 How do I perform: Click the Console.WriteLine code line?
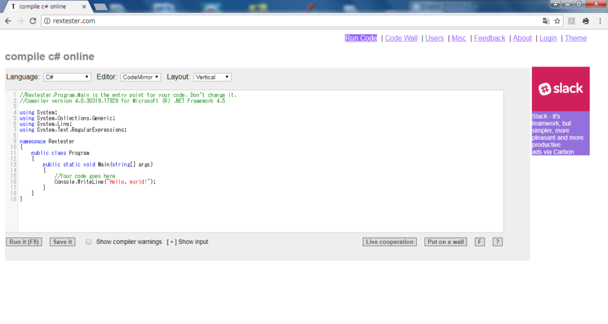point(104,182)
